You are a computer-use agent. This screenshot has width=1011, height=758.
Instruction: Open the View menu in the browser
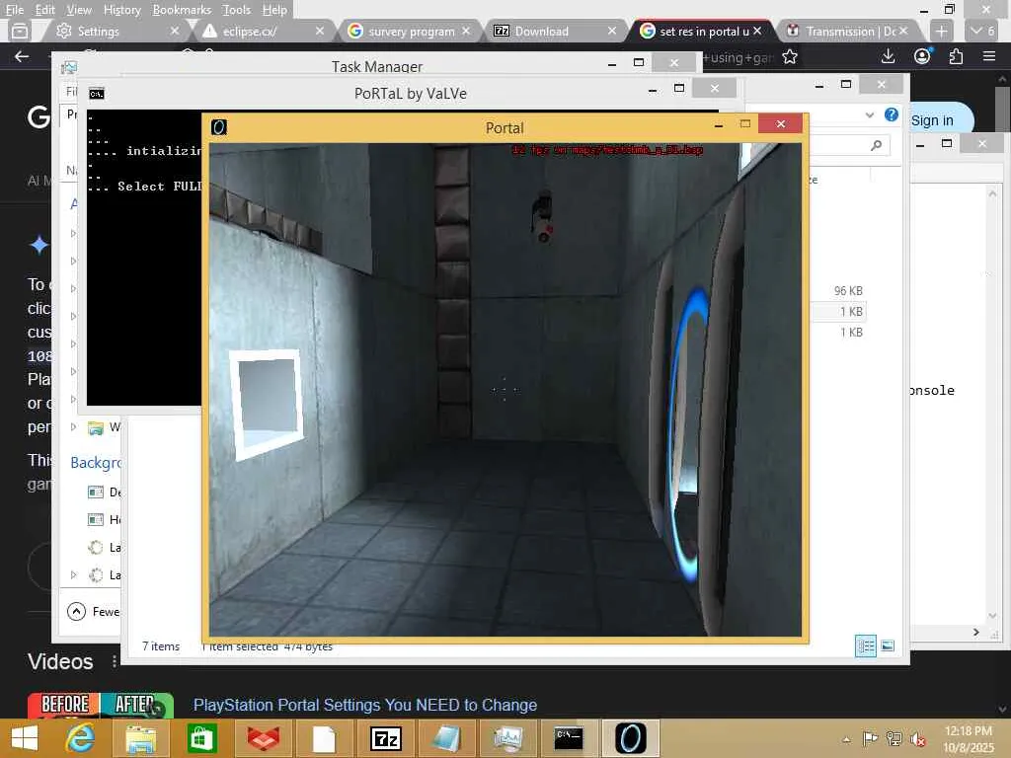79,10
